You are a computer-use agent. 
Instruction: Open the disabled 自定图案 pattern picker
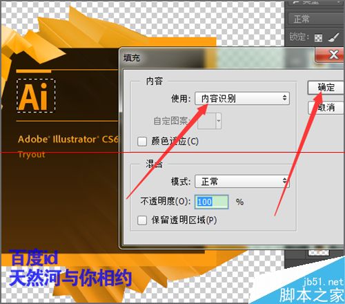coord(209,121)
